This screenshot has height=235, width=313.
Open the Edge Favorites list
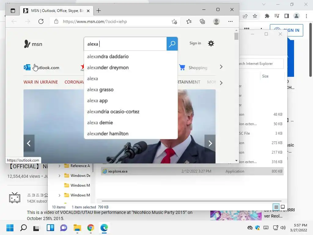[189, 21]
